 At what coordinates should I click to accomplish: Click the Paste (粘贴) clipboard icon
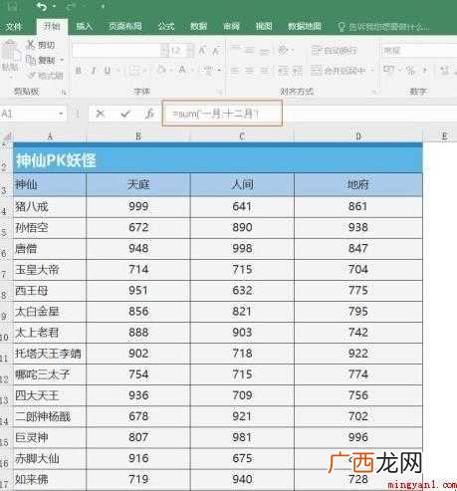click(10, 52)
